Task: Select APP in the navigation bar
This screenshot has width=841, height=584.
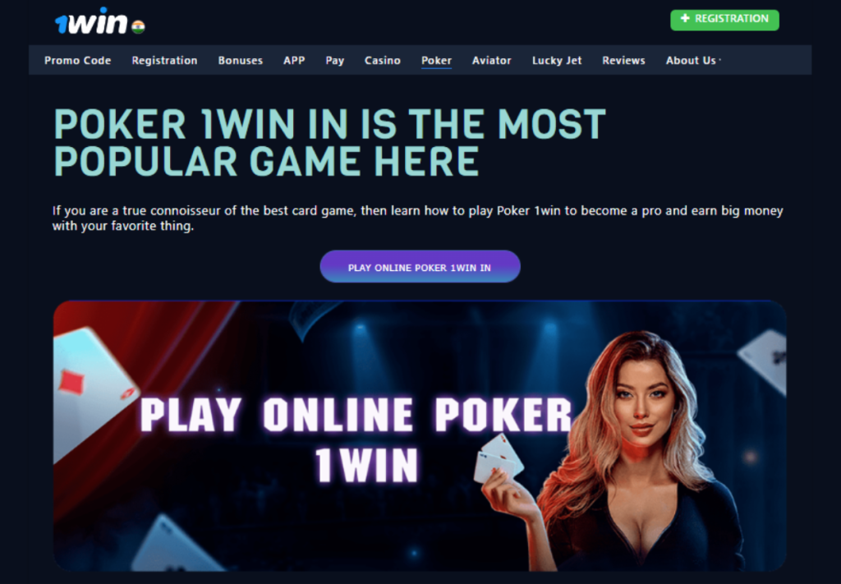Action: coord(294,61)
